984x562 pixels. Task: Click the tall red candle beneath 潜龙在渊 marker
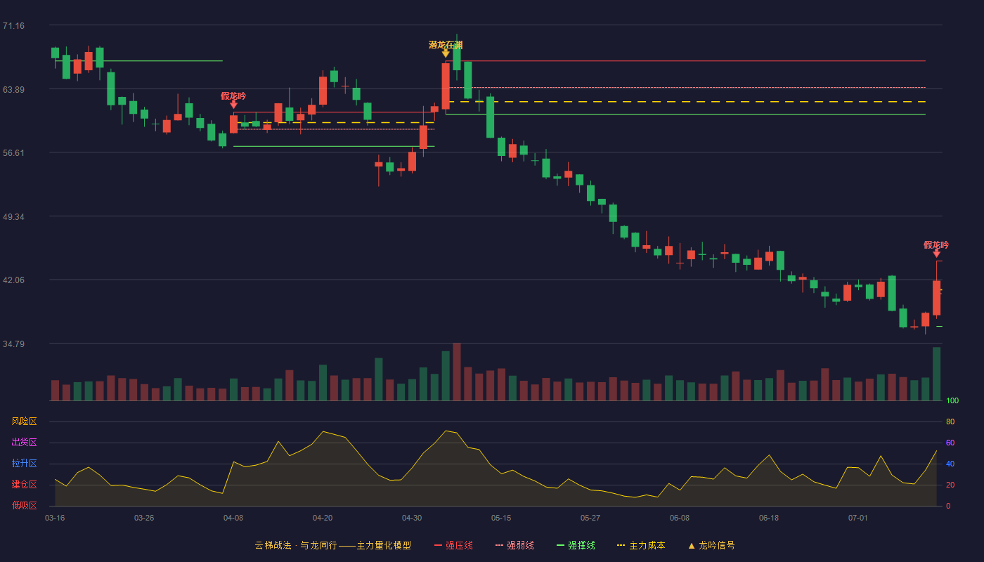click(x=446, y=86)
